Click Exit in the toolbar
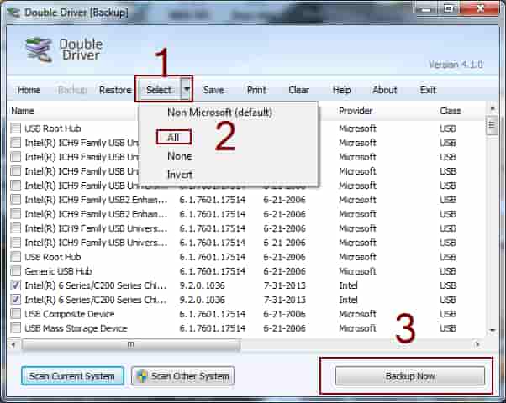This screenshot has height=403, width=506. pyautogui.click(x=428, y=90)
